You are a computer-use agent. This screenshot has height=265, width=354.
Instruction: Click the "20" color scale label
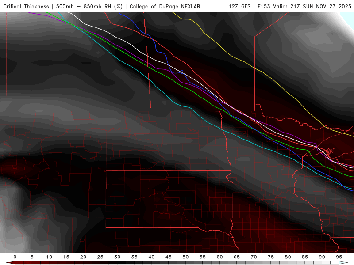83,257
